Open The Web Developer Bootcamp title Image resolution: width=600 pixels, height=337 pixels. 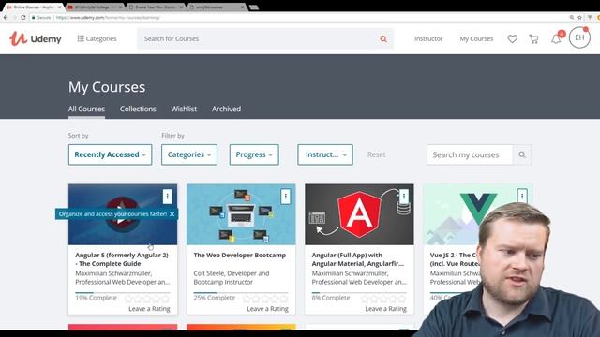point(240,256)
